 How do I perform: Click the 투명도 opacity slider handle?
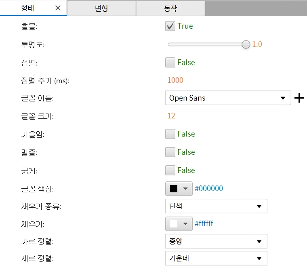coord(246,44)
